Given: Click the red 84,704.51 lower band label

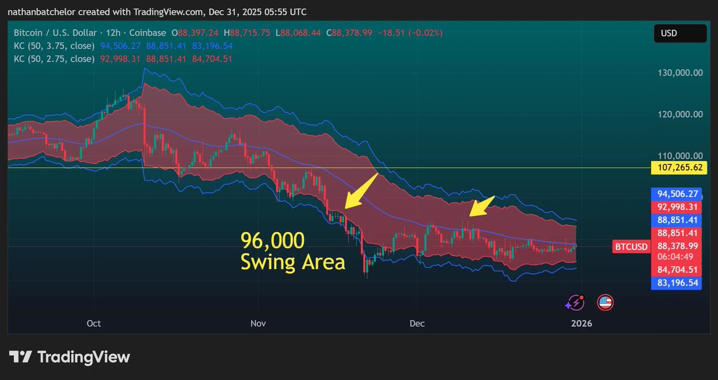Looking at the screenshot, I should click(678, 270).
